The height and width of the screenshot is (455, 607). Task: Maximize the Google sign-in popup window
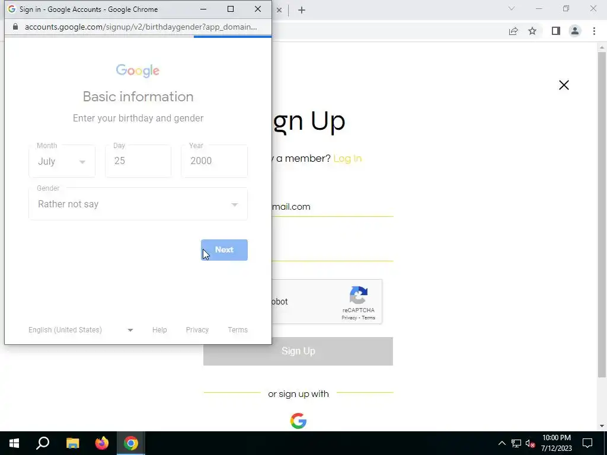tap(231, 9)
